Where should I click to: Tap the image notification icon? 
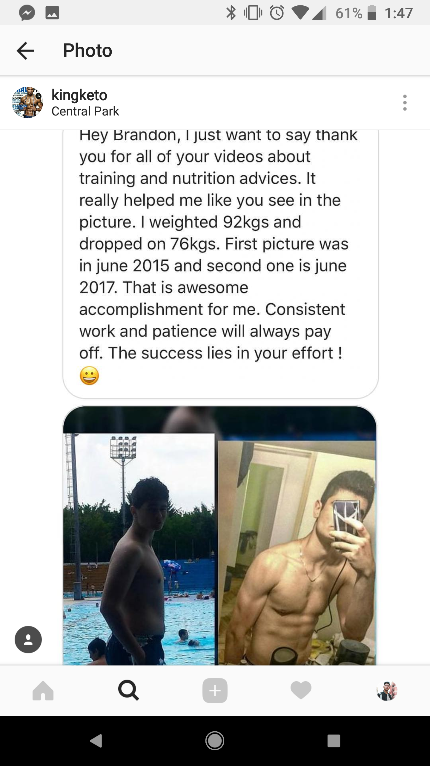52,13
